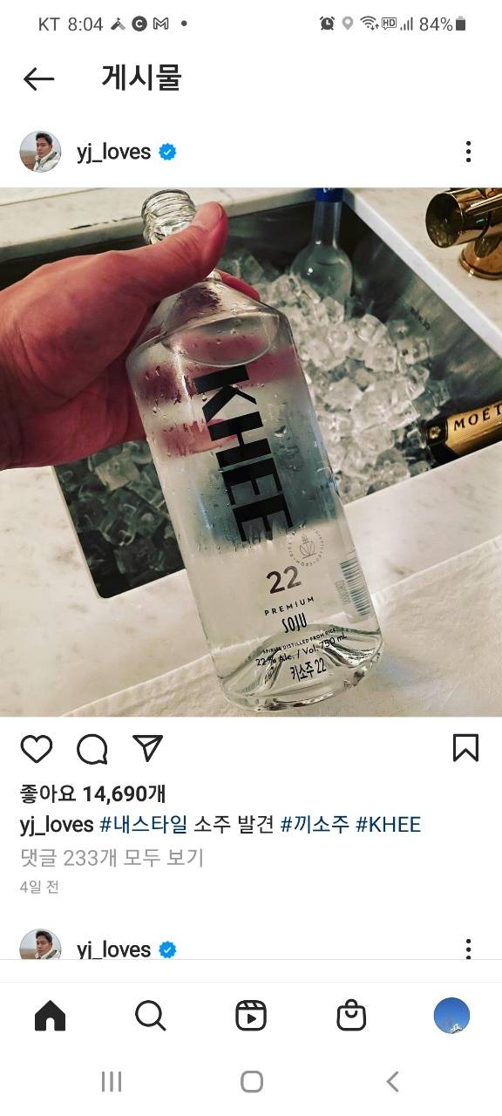This screenshot has width=502, height=1116.
Task: Share the post via paper plane icon
Action: click(x=147, y=748)
